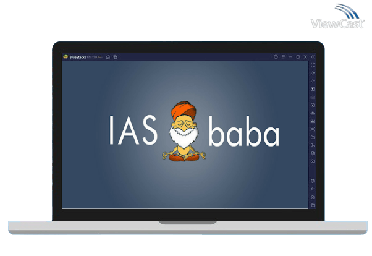Click the BlueStacks logo in the title bar

65,57
